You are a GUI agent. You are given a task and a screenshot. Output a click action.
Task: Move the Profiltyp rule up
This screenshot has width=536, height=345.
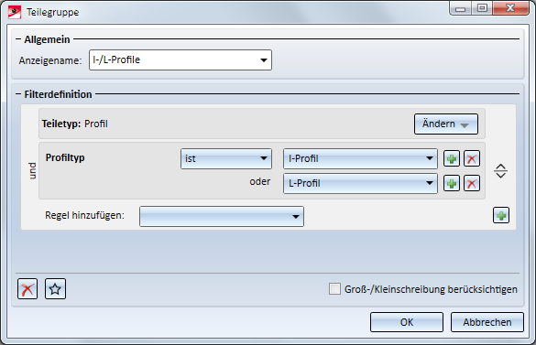pyautogui.click(x=501, y=167)
